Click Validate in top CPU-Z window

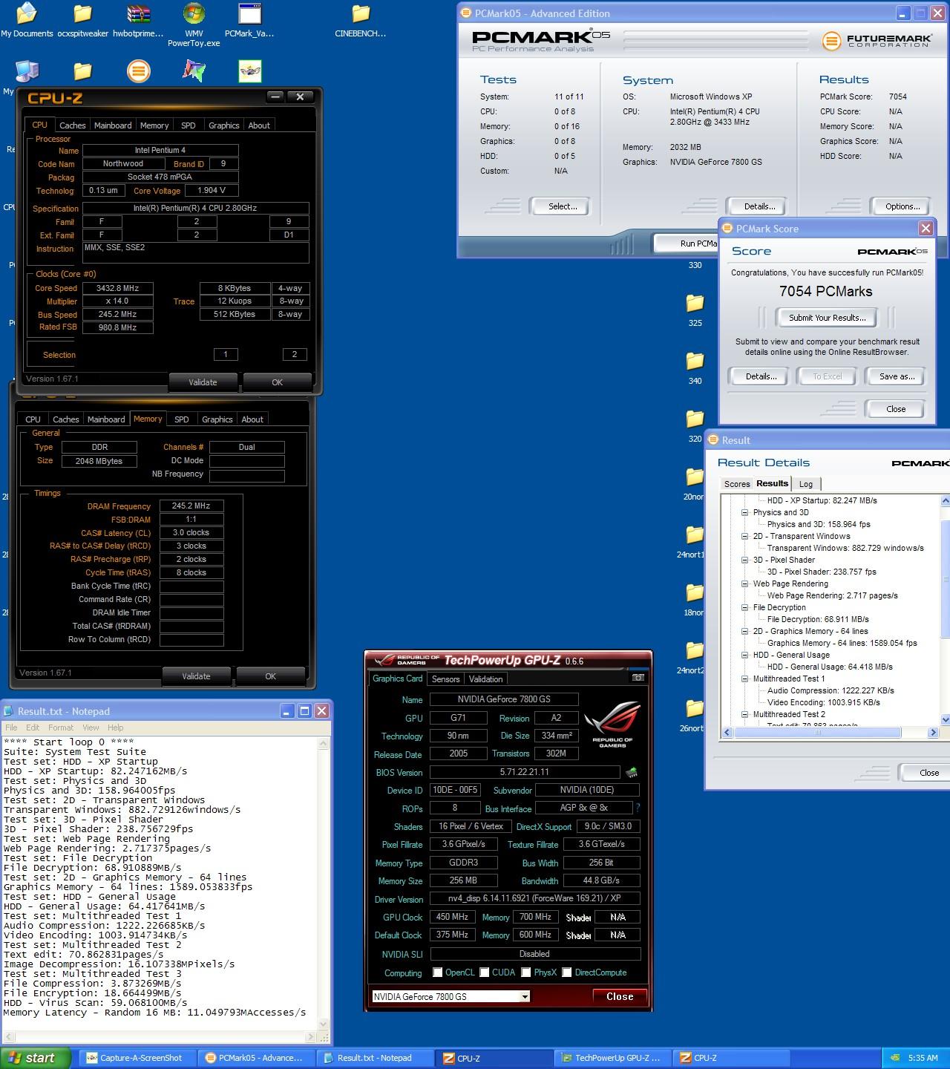[203, 382]
